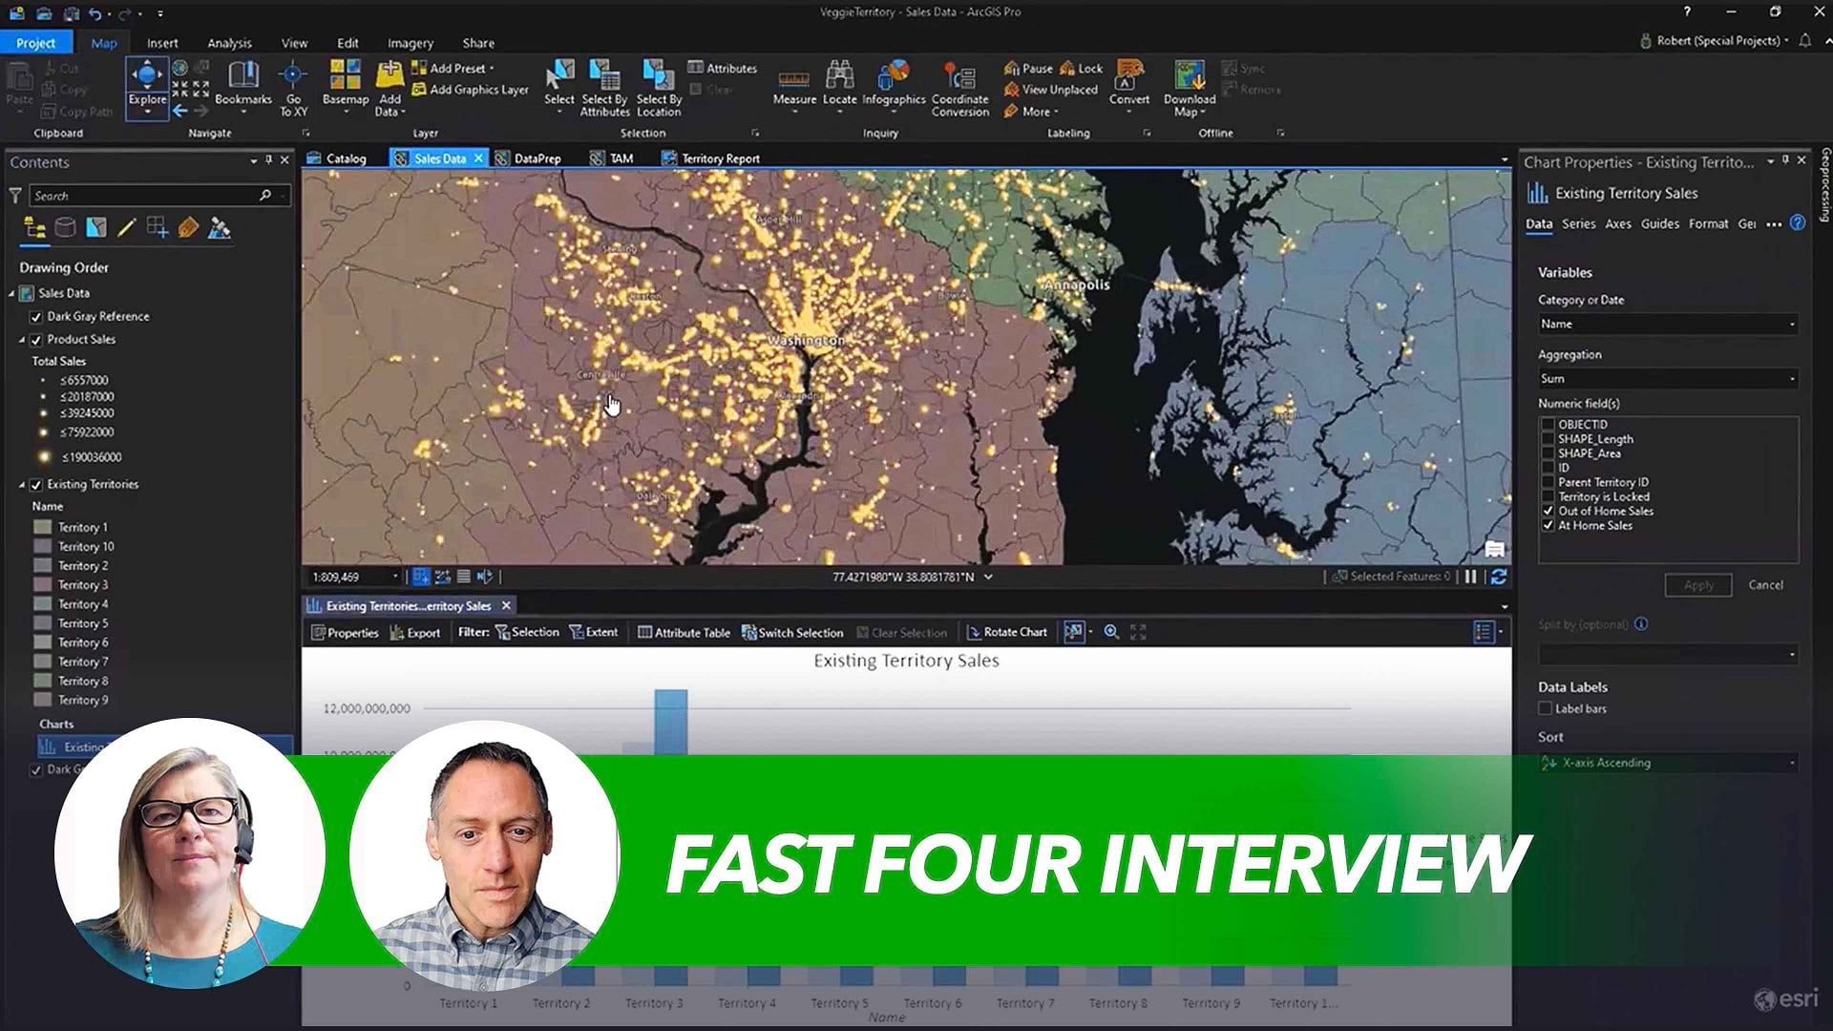Pause labeling in the Labeling group
This screenshot has width=1833, height=1031.
(x=1028, y=68)
